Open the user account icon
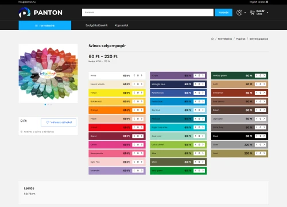Screen dimensions: 287x207 coord(239,13)
